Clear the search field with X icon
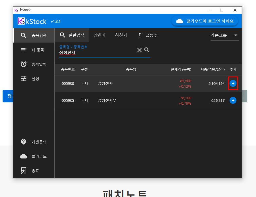Screen dimensions: 256x197 [140, 50]
